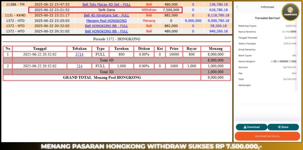This screenshot has height=150, width=303.
Task: Open Beli HONGKONG BB - FULL link at 20:32:02
Action: (x=107, y=26)
